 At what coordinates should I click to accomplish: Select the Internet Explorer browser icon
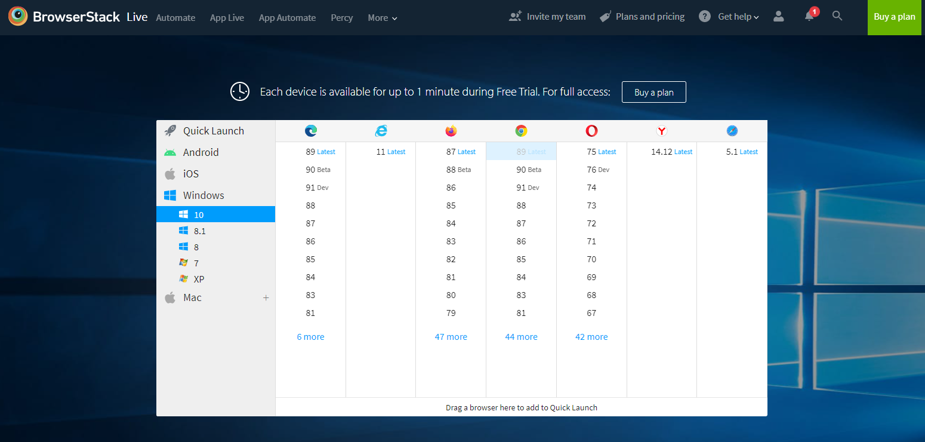pos(381,131)
